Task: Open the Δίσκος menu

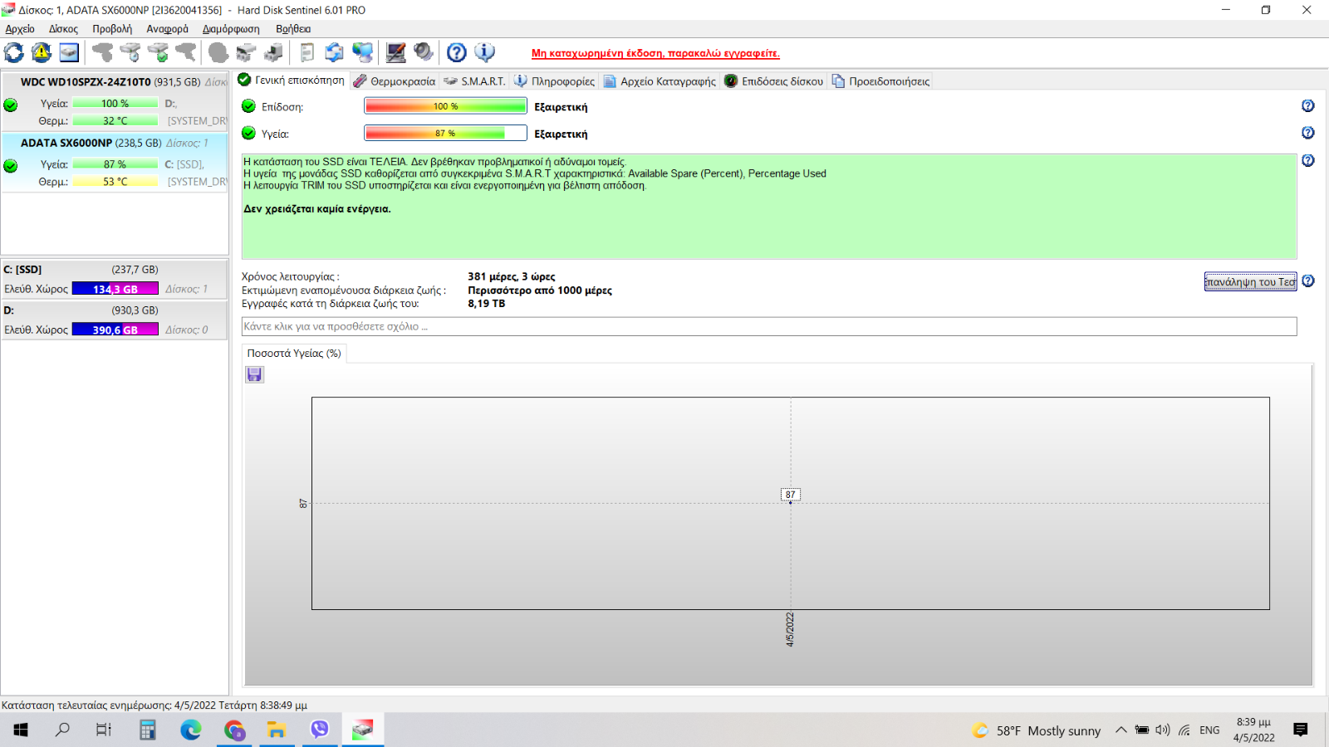Action: (63, 29)
